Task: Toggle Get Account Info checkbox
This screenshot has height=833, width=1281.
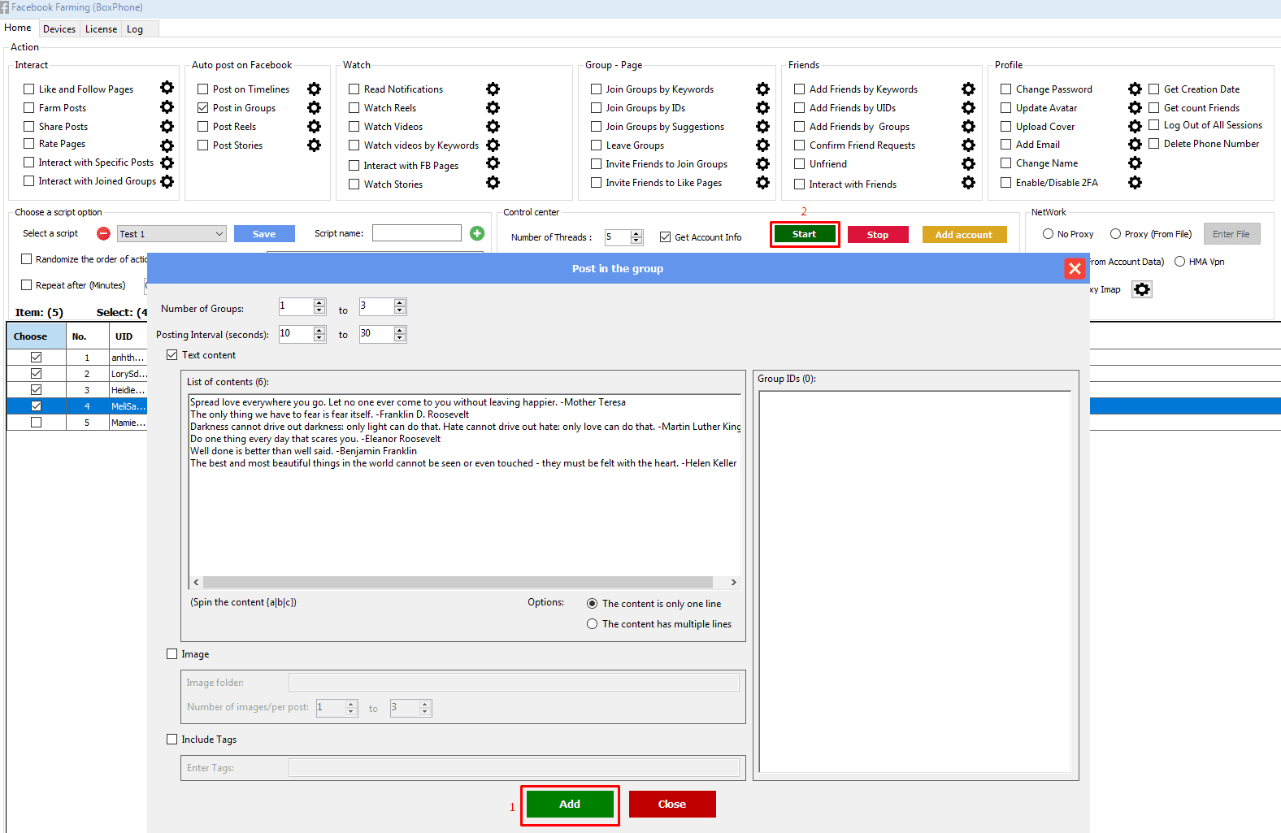Action: tap(665, 237)
